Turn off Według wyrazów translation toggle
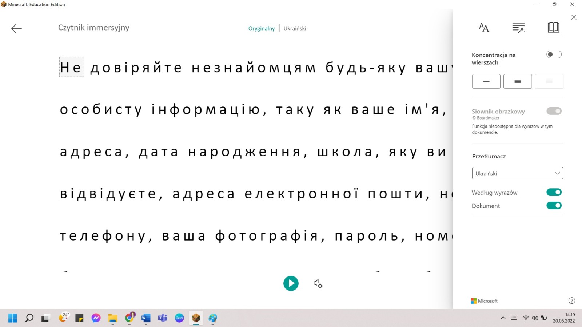This screenshot has width=582, height=327. click(x=554, y=192)
